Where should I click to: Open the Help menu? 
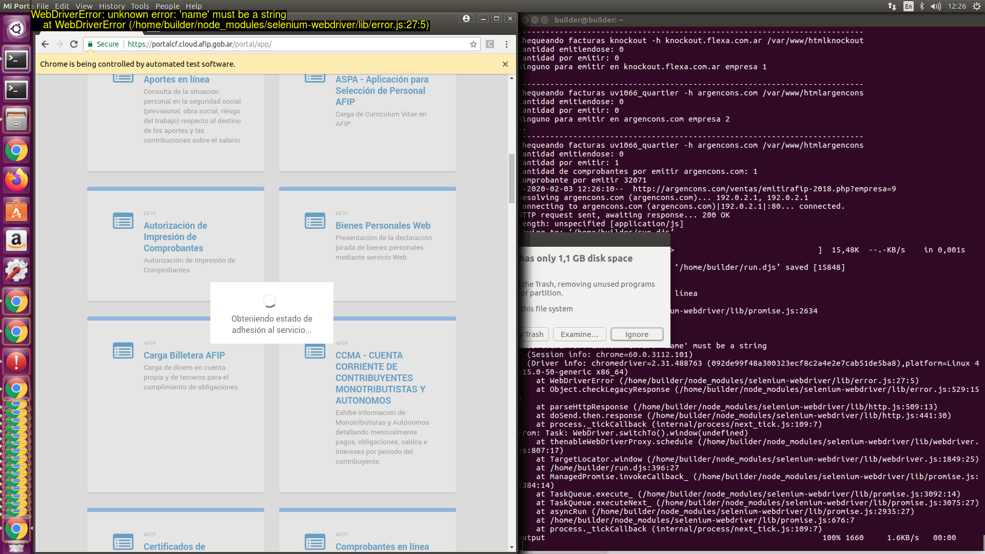tap(193, 6)
